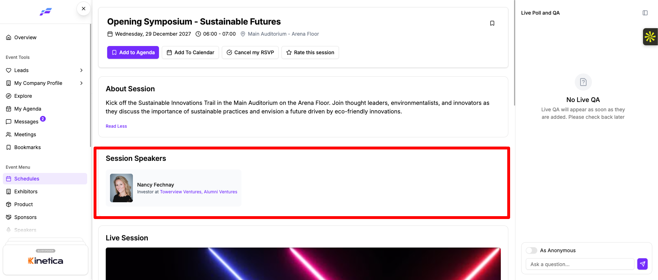Click the Sponsors handshake icon

(9, 217)
